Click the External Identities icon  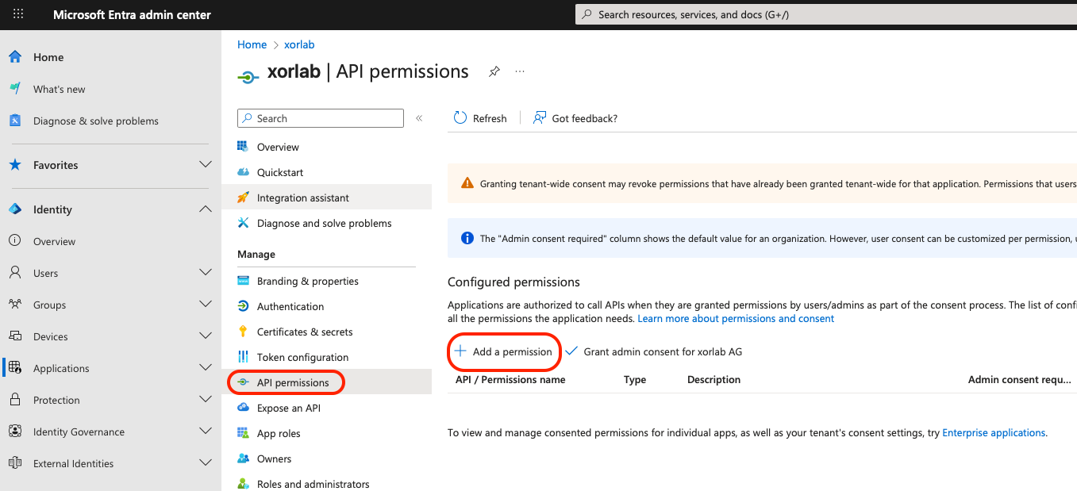pyautogui.click(x=15, y=463)
